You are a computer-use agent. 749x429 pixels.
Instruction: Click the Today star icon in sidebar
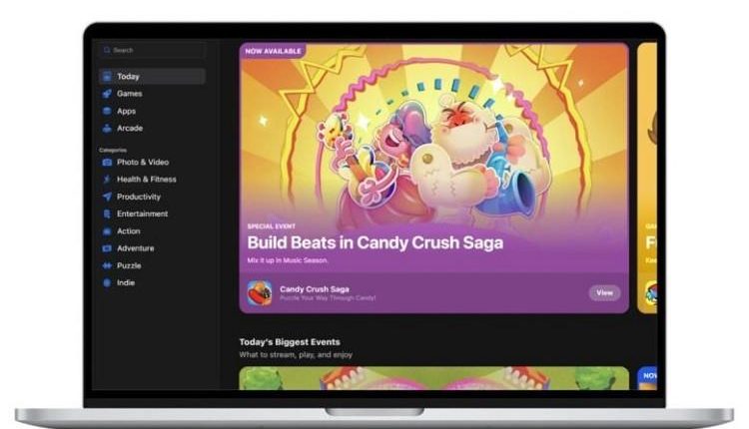point(107,77)
